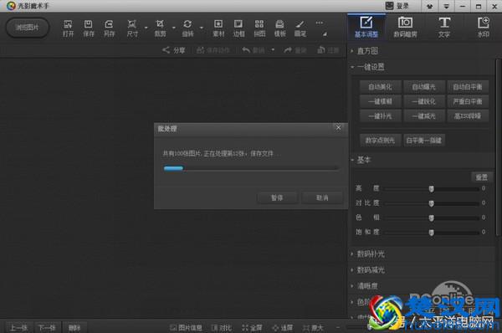502x333 pixels.
Task: Click the 对比度 contrast slider handle
Action: click(432, 203)
